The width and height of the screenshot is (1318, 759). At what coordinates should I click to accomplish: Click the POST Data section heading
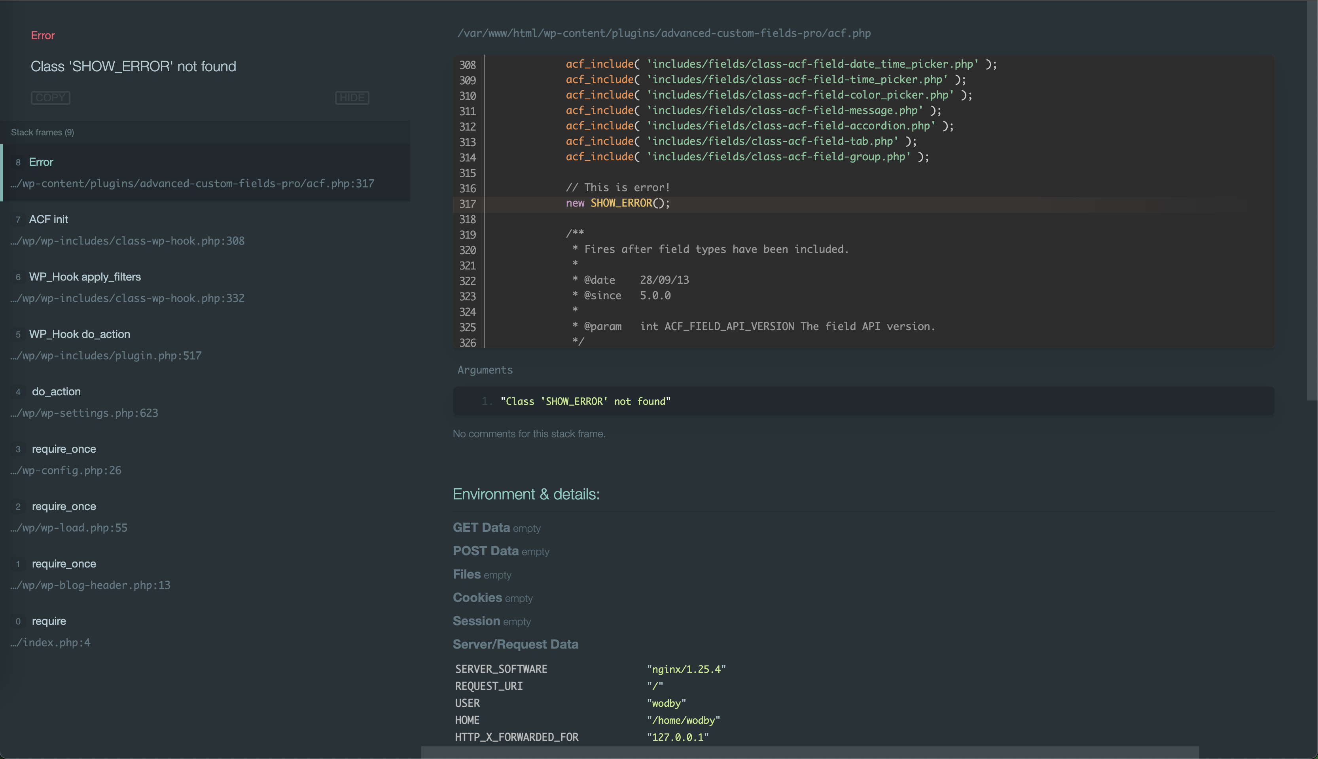click(x=485, y=551)
